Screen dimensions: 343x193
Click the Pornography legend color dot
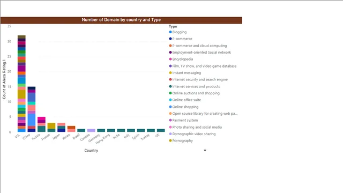pyautogui.click(x=170, y=140)
